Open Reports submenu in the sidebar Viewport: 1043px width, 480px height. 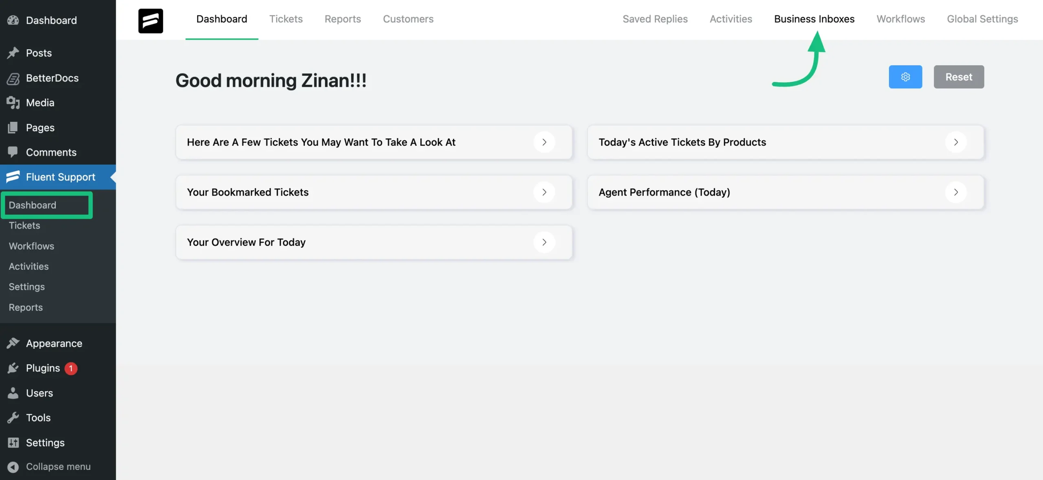click(26, 307)
